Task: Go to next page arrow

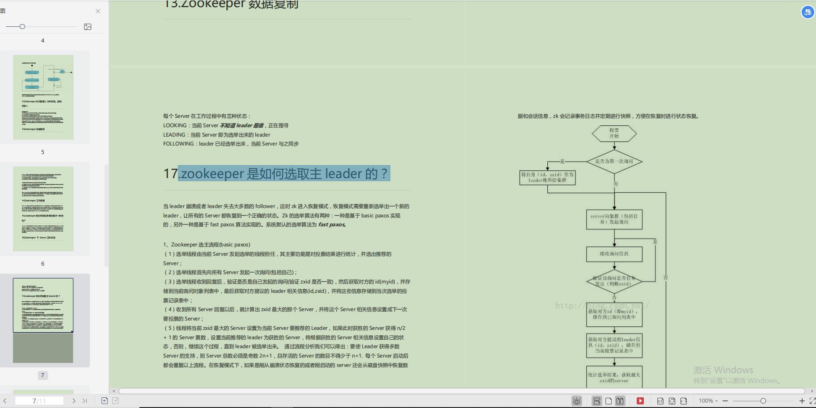Action: (x=74, y=401)
